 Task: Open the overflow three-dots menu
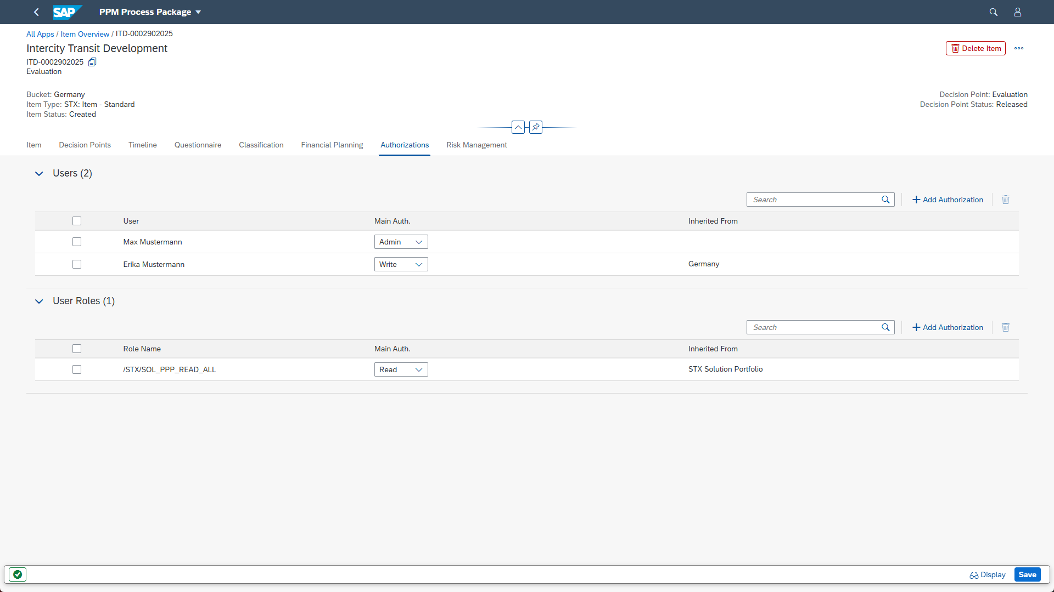click(x=1019, y=48)
